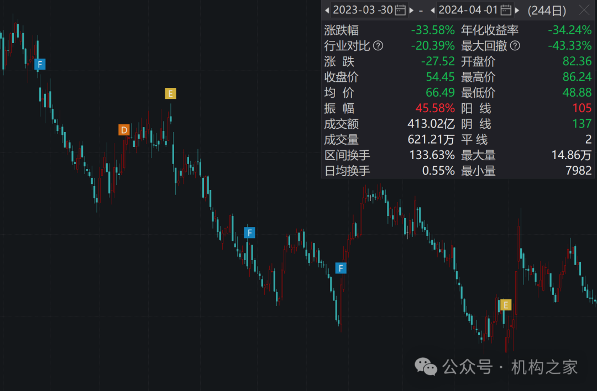597x391 pixels.
Task: Click the 平线 count 2
Action: (x=589, y=140)
